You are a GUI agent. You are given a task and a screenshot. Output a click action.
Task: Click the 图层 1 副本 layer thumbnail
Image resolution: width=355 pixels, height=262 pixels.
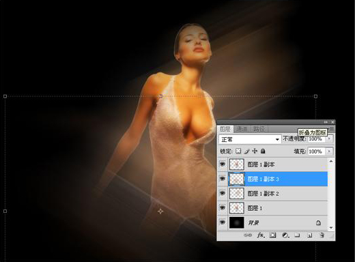click(237, 164)
